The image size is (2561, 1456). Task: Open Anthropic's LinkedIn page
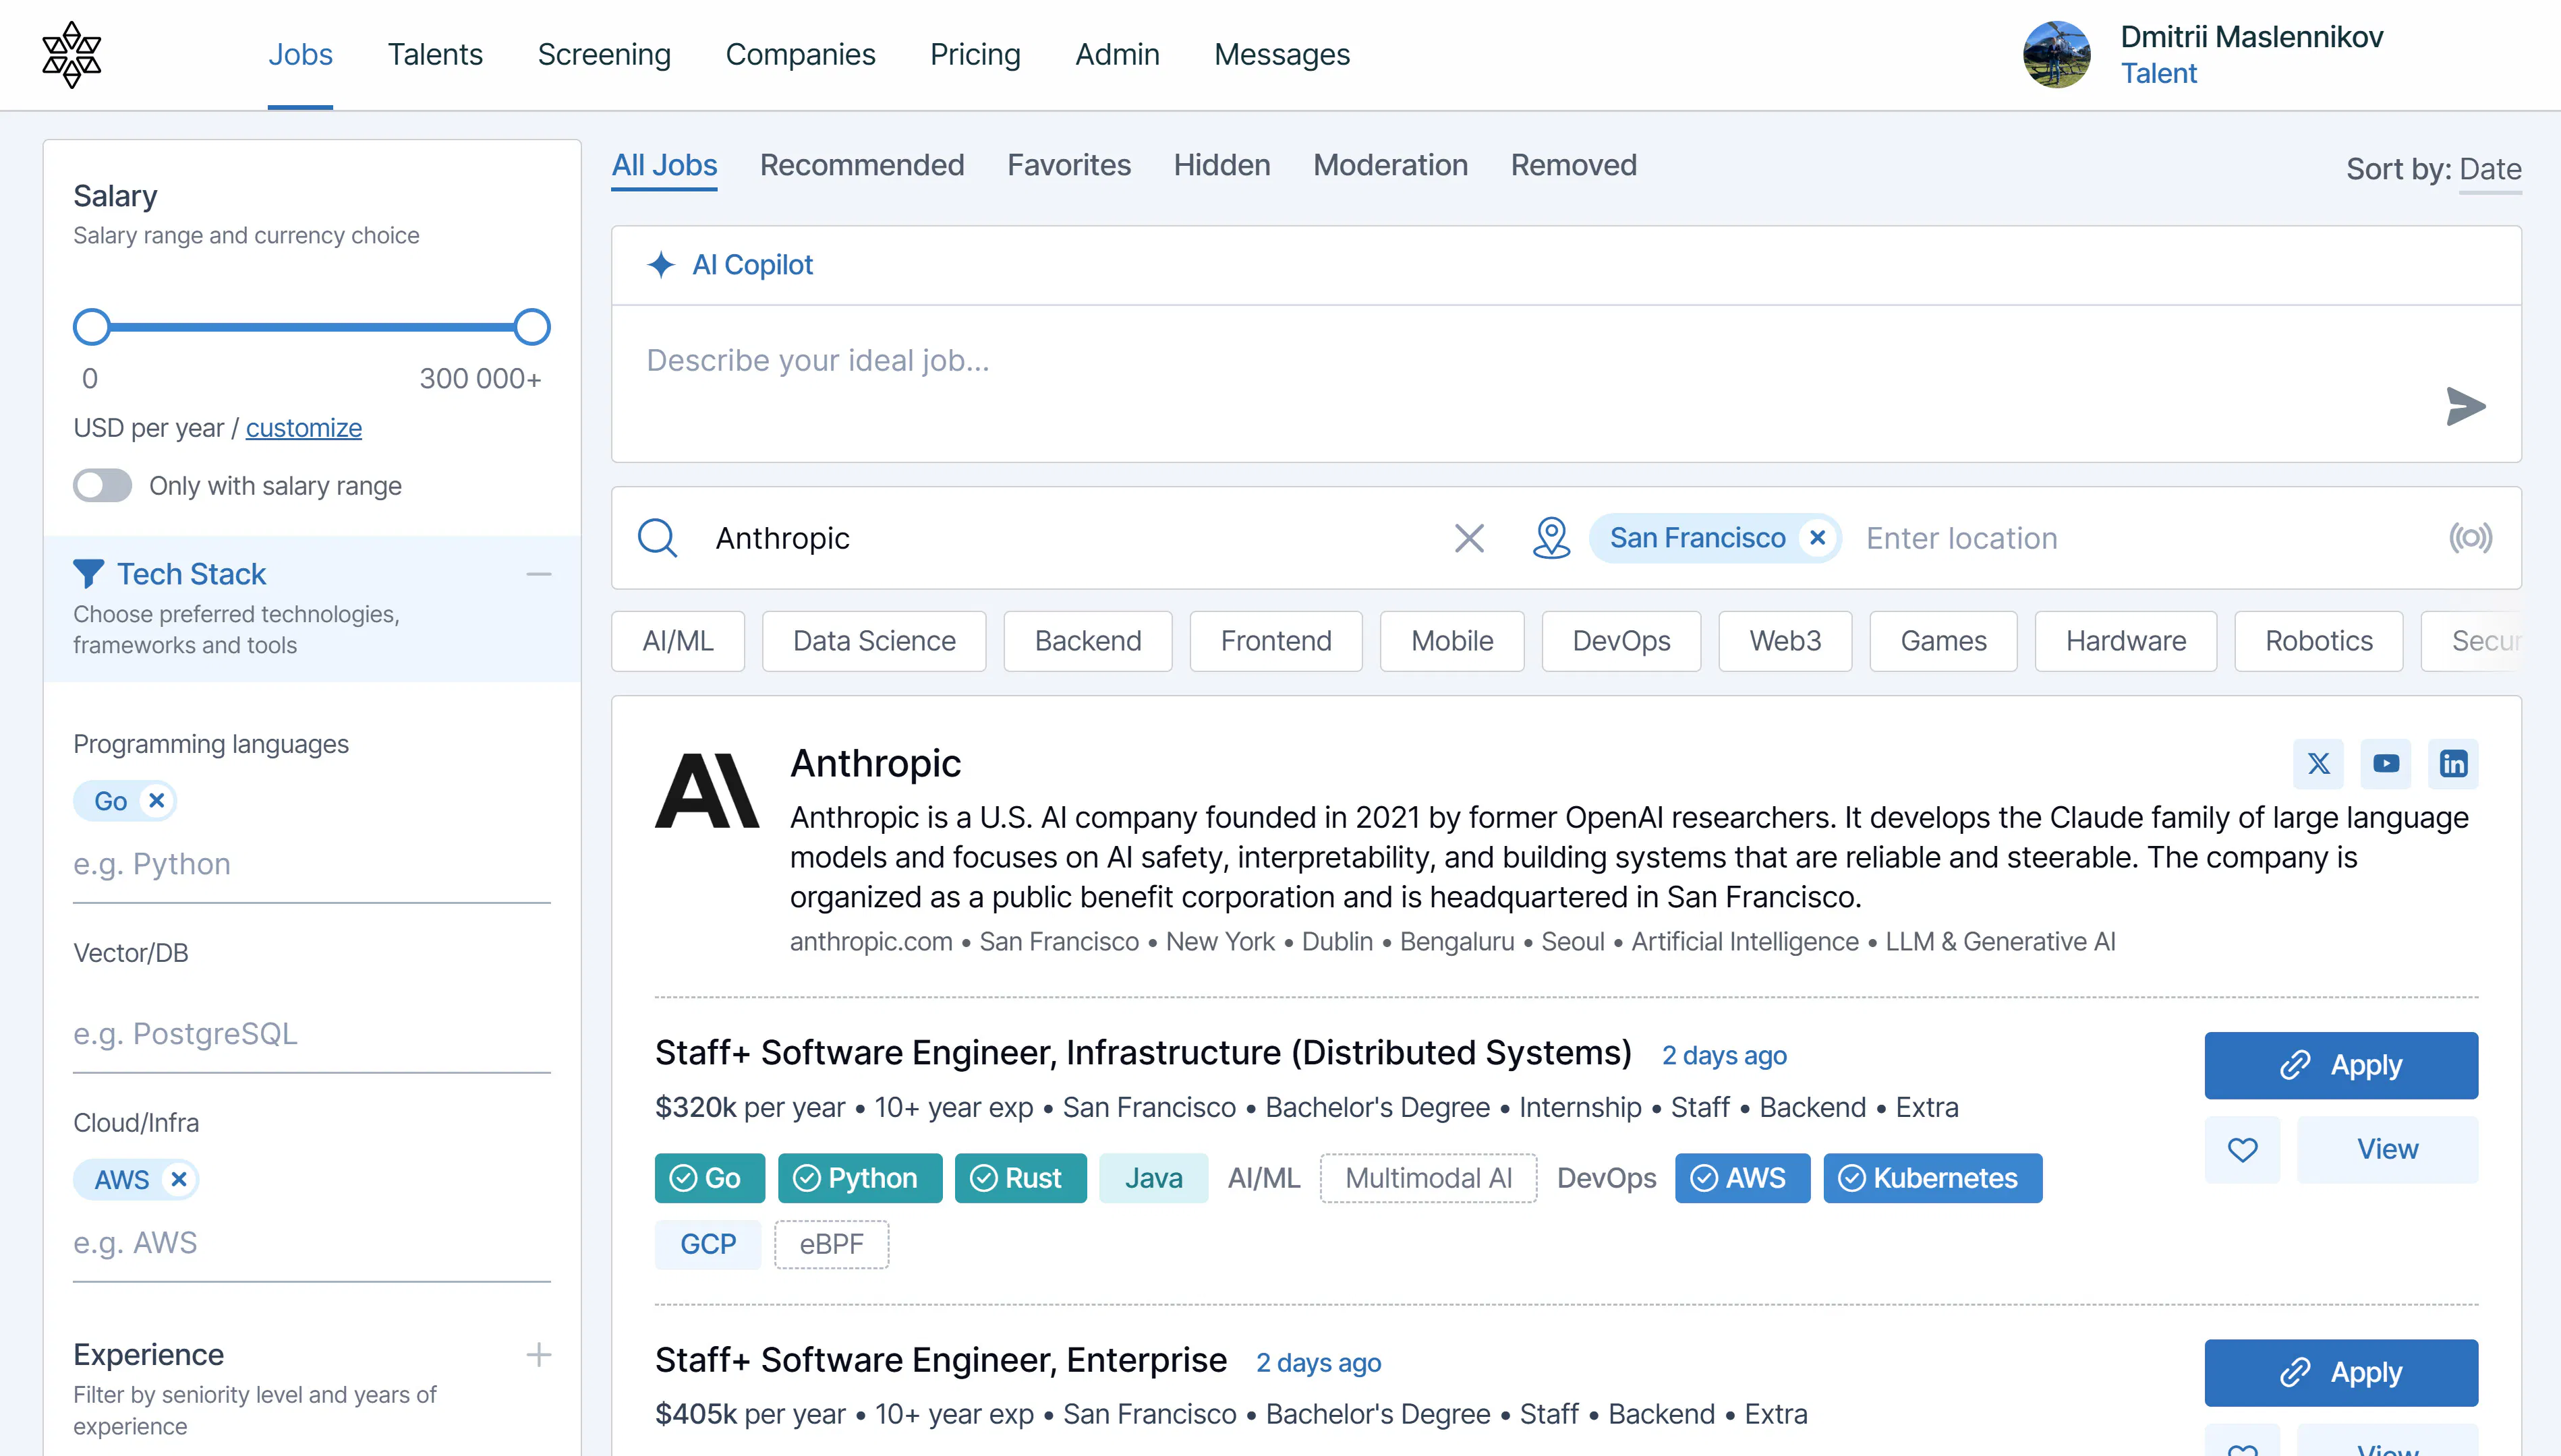(2453, 764)
